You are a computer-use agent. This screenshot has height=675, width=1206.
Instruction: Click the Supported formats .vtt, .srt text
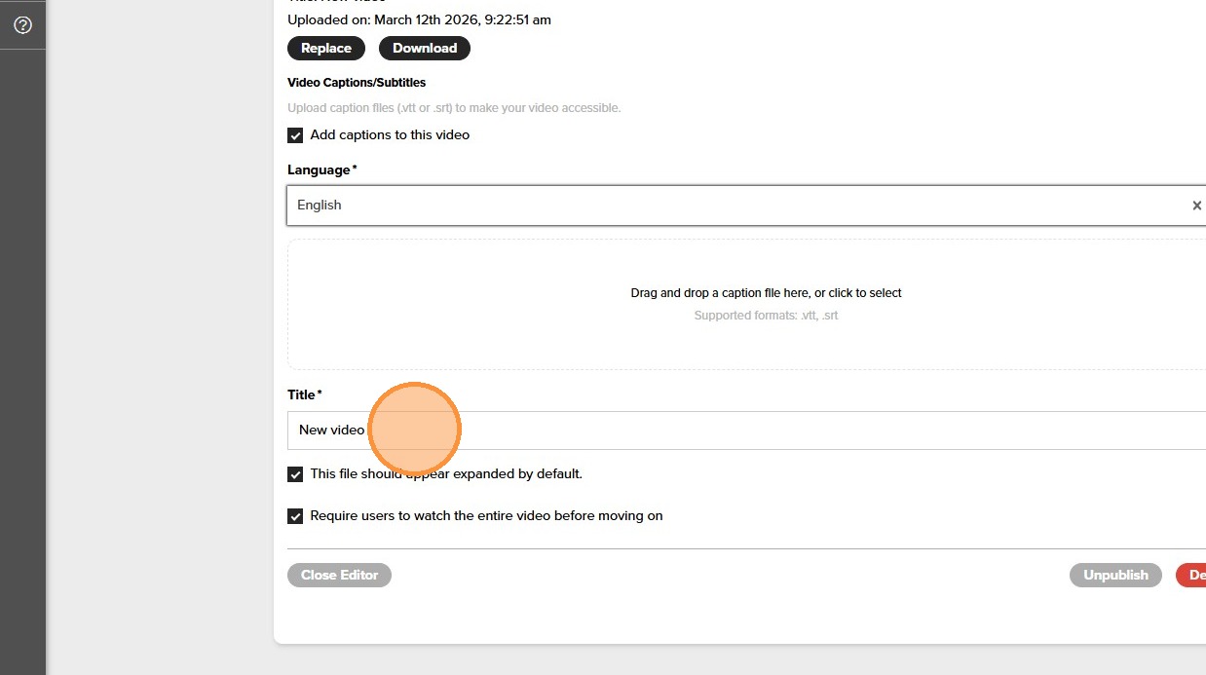[x=766, y=316]
